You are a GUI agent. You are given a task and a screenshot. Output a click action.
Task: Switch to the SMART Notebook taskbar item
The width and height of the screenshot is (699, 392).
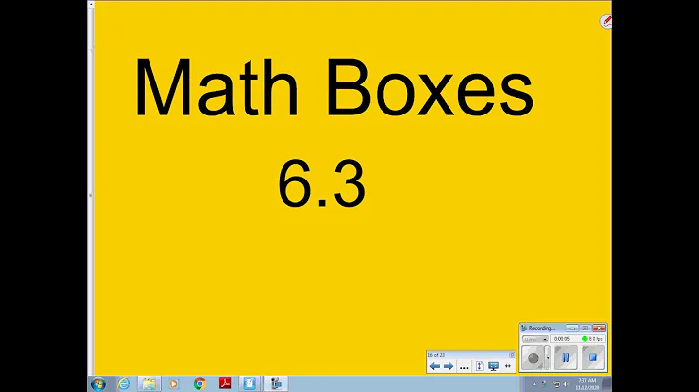250,383
